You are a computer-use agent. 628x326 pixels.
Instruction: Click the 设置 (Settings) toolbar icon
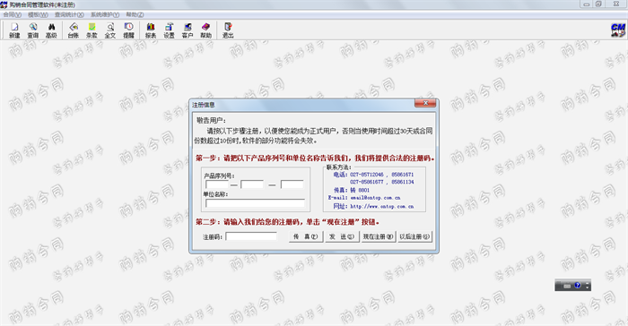[169, 30]
